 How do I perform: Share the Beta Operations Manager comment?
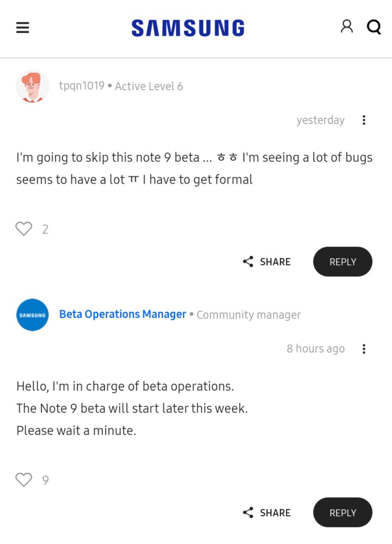tap(267, 513)
